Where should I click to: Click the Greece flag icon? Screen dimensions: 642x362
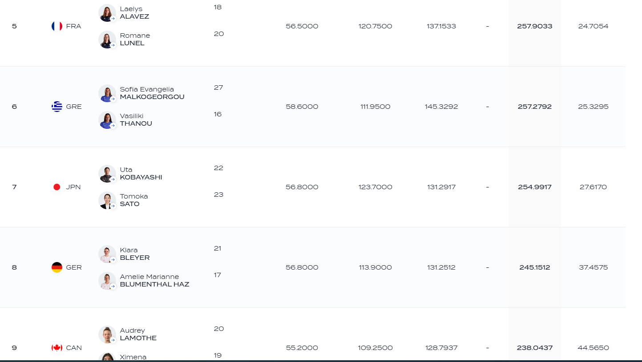pos(57,107)
